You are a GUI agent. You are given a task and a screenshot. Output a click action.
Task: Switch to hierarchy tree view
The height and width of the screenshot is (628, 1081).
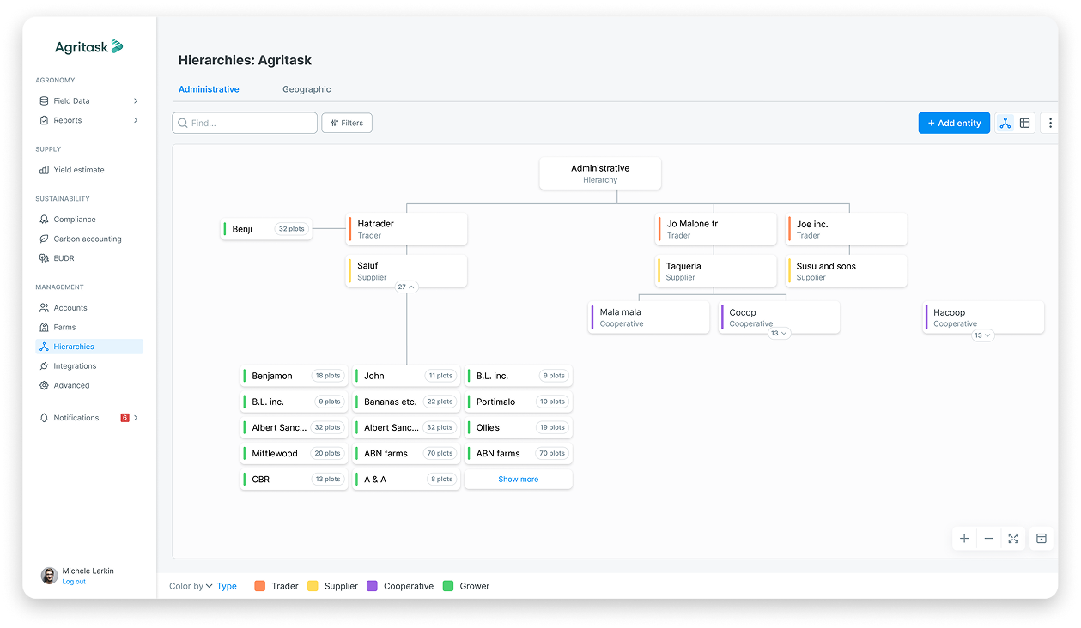coord(1005,123)
